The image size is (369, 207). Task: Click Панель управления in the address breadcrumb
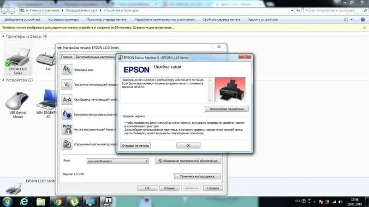click(x=45, y=10)
